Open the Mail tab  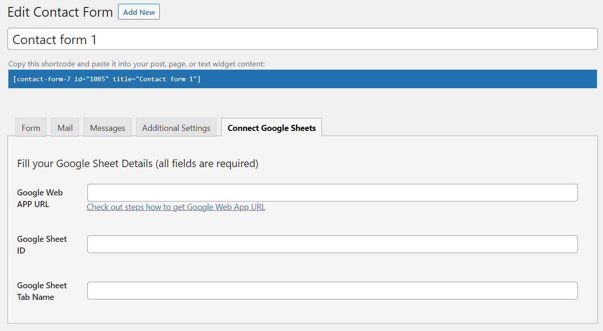pos(65,128)
